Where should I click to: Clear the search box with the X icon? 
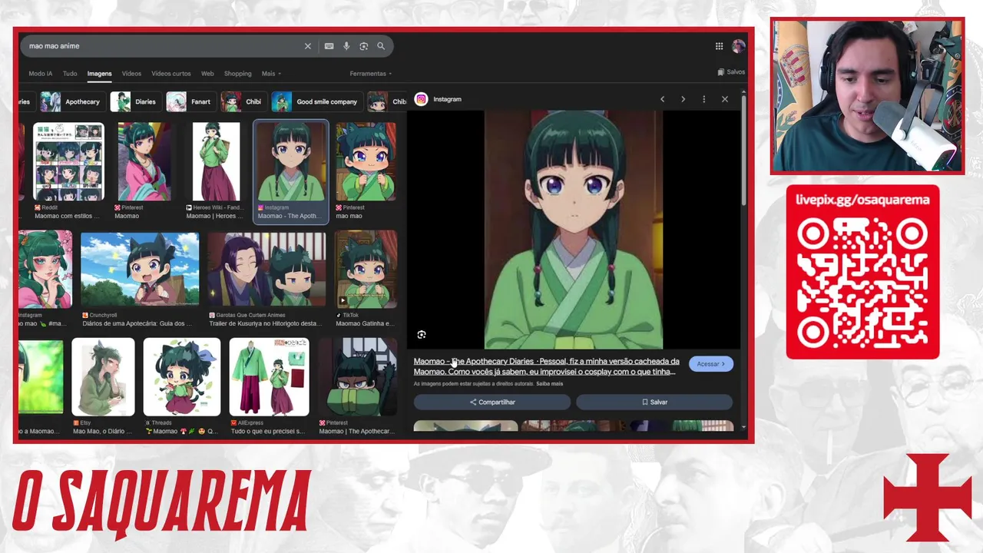(308, 46)
